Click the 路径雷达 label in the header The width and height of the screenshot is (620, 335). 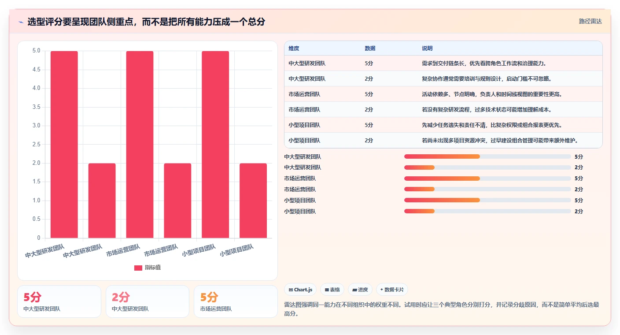tap(590, 21)
